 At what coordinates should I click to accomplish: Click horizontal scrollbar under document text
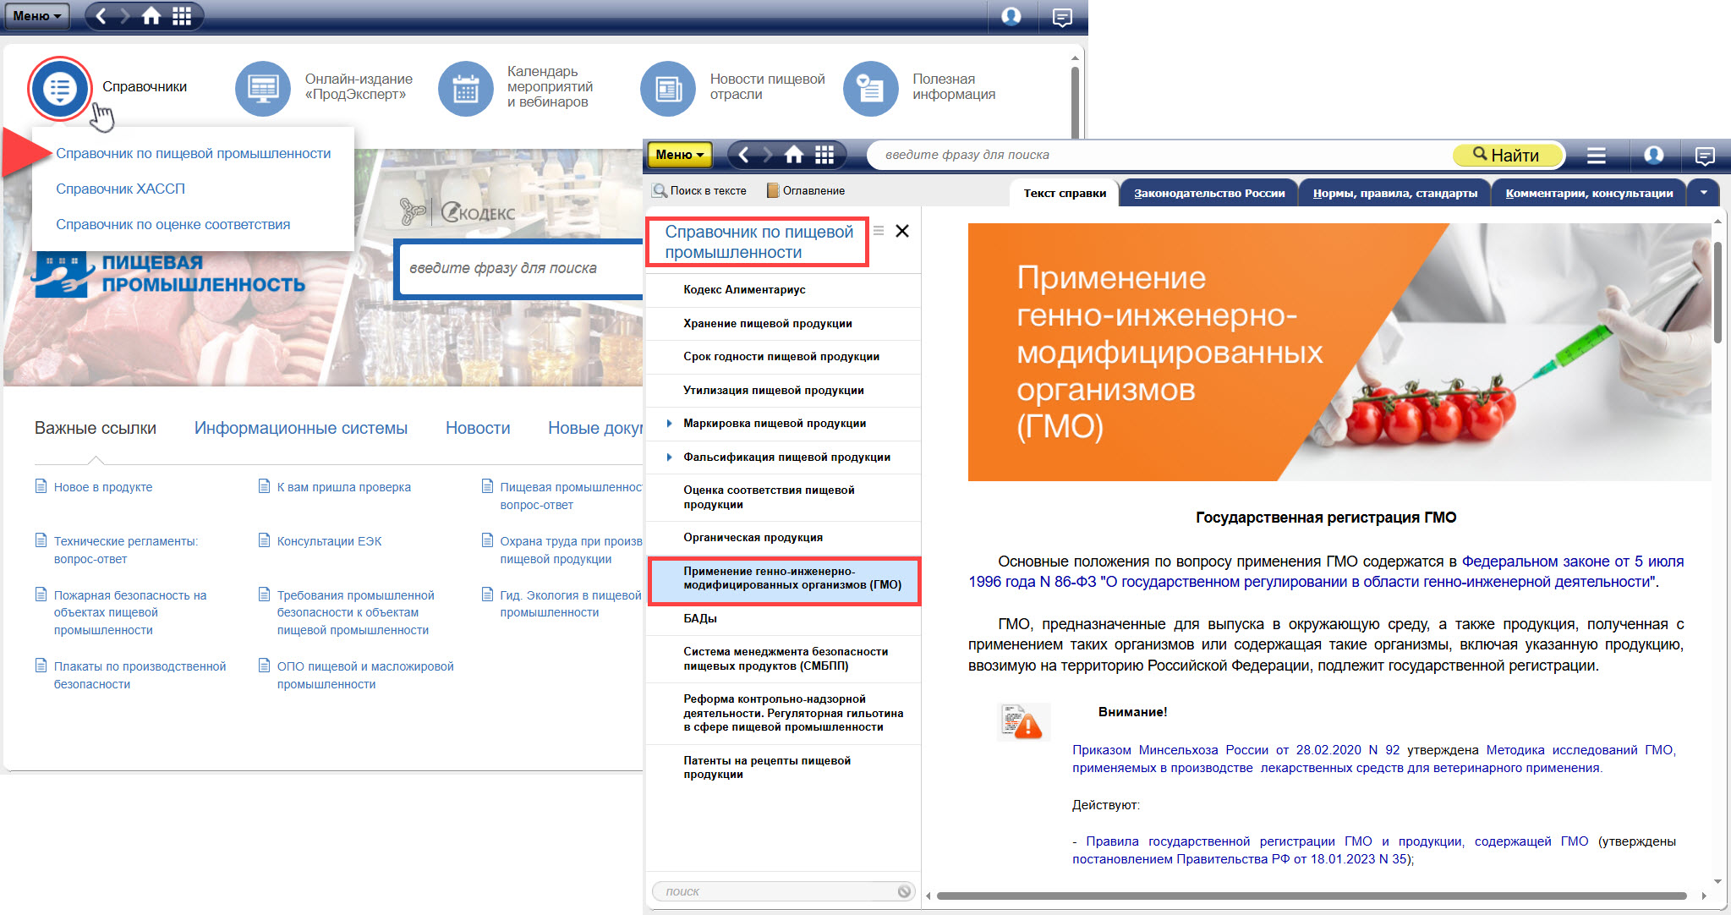pos(1311,896)
